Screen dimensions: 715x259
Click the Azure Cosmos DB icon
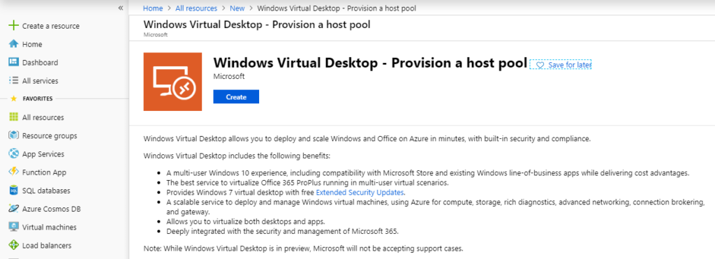point(14,209)
